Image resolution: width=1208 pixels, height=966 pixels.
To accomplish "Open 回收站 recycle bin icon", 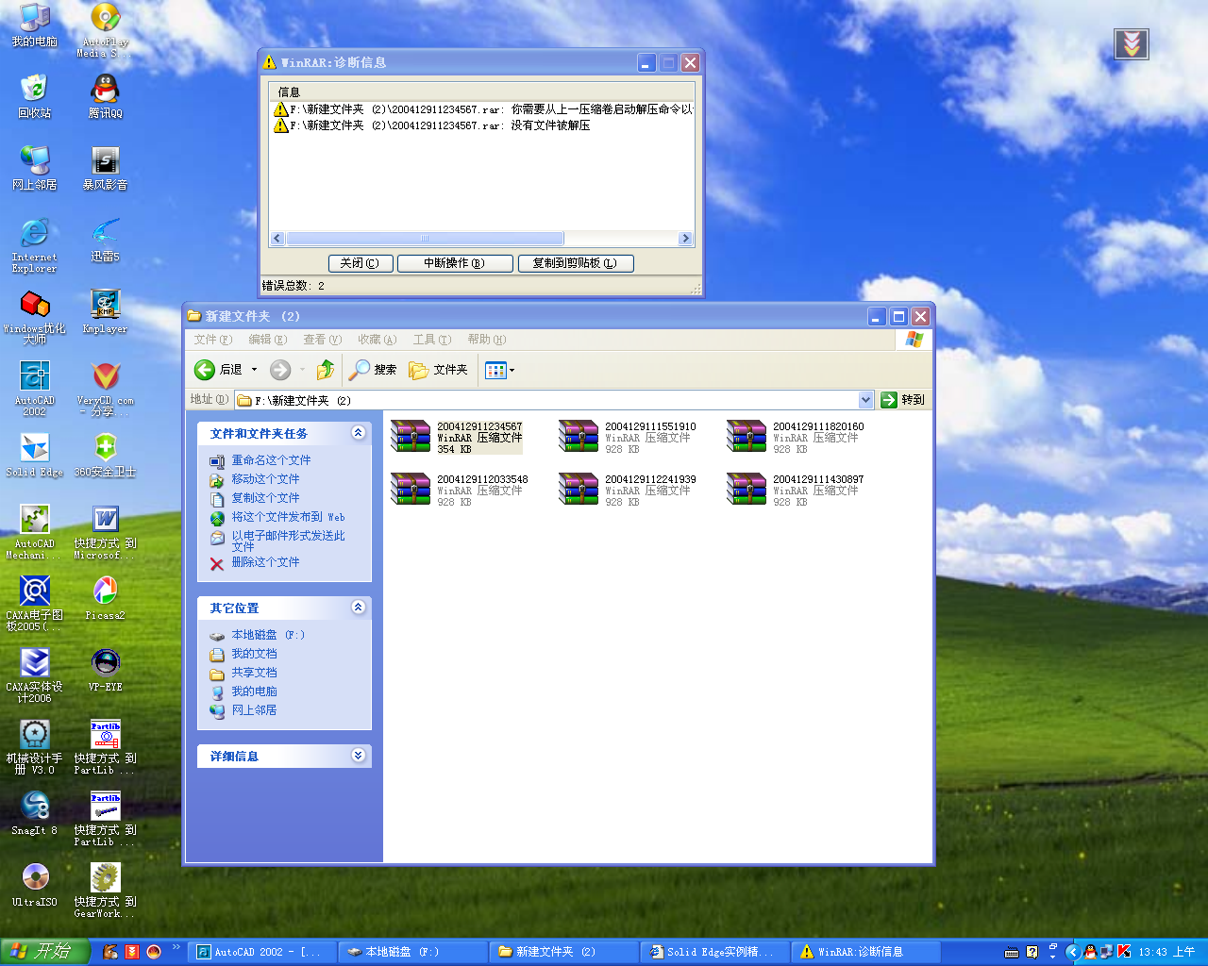I will coord(35,96).
